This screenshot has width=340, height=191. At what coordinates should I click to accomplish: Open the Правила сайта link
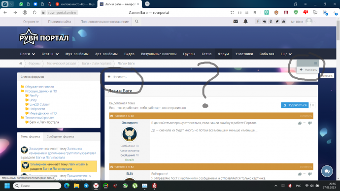click(x=60, y=22)
